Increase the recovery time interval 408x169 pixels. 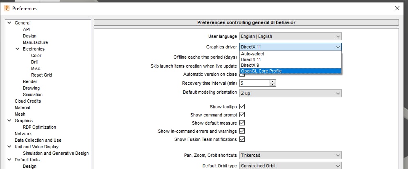point(273,81)
